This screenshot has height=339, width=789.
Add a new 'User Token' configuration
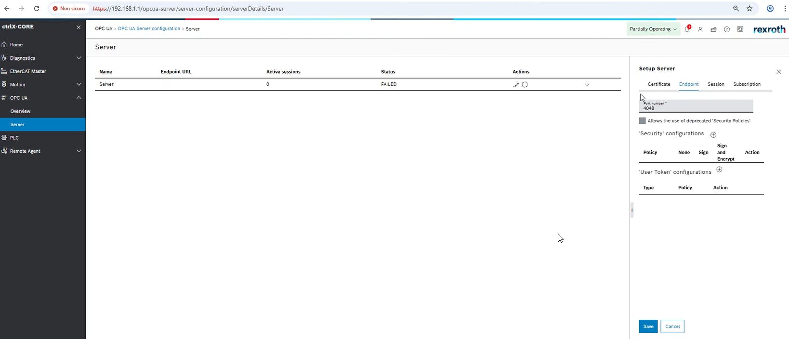tap(719, 169)
